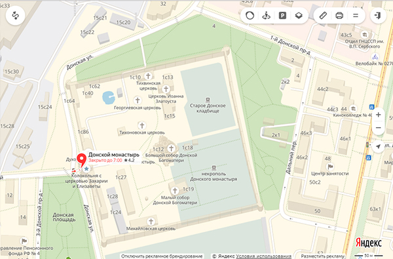Select Центр занятости flag icon
Image resolution: width=393 pixels, height=259 pixels.
[330, 167]
